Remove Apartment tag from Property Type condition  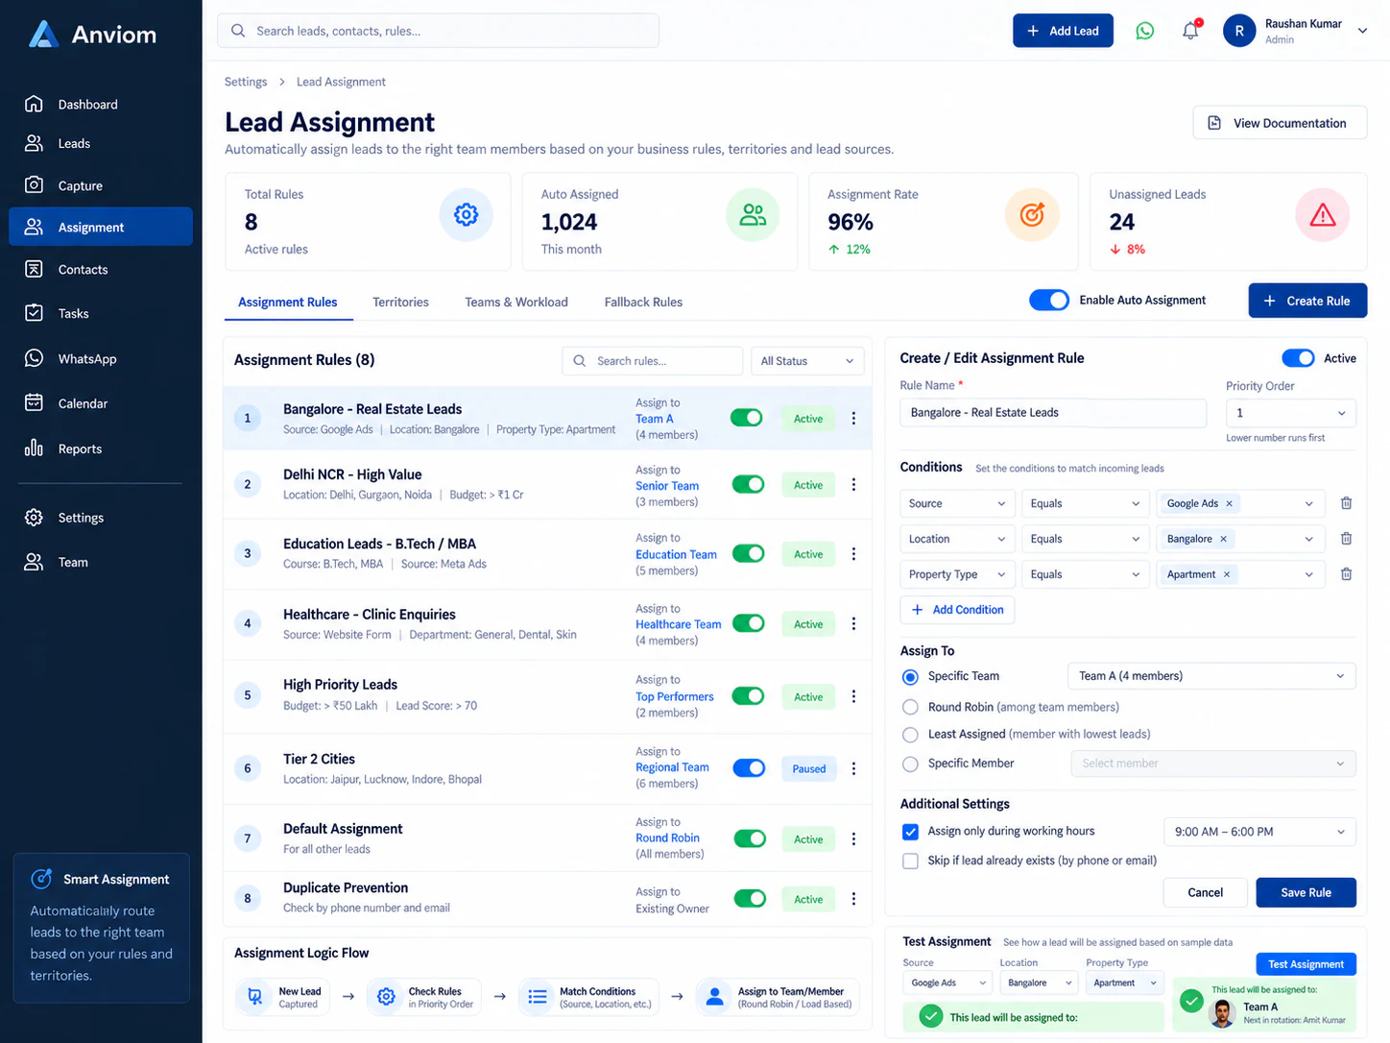1226,574
